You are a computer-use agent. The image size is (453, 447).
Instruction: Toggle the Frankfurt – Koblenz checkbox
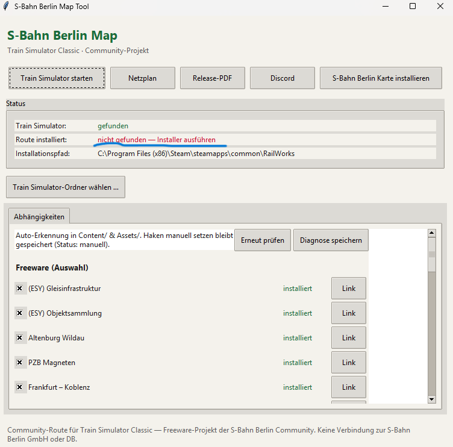[20, 387]
